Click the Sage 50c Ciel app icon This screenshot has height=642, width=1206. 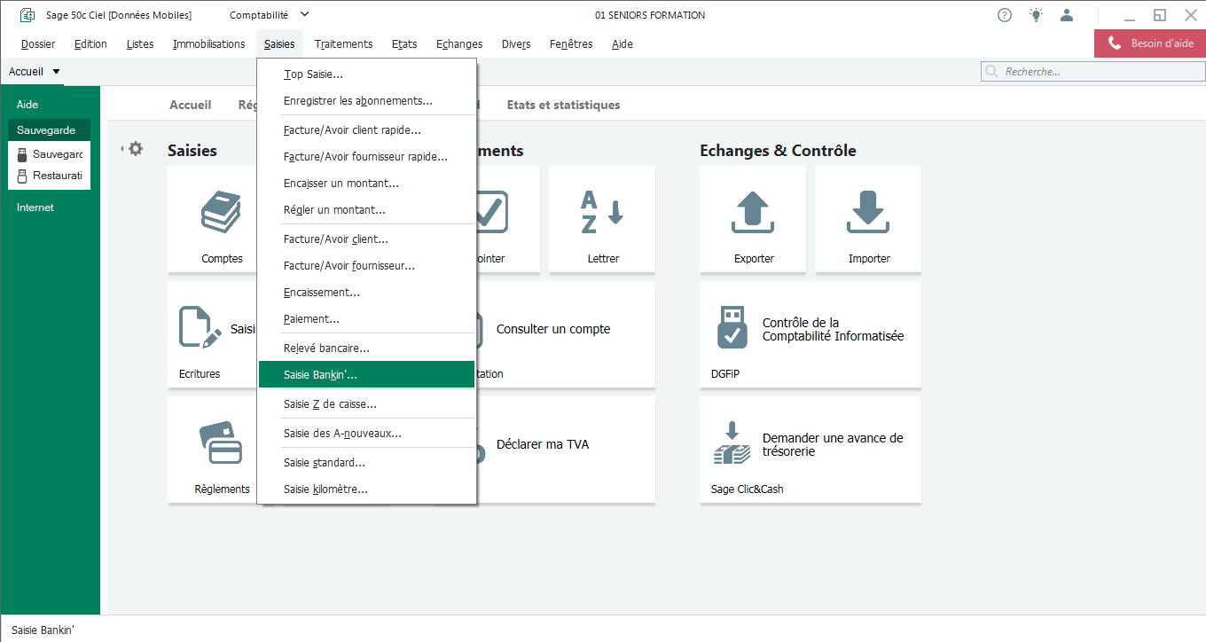27,15
